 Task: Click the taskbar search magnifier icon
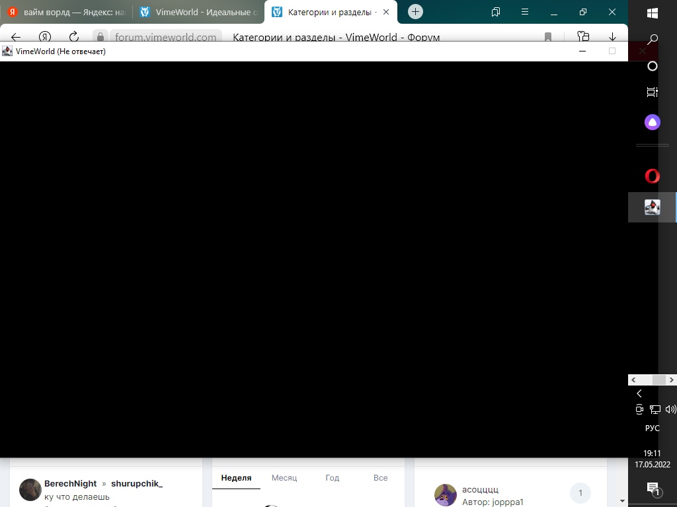click(x=653, y=40)
